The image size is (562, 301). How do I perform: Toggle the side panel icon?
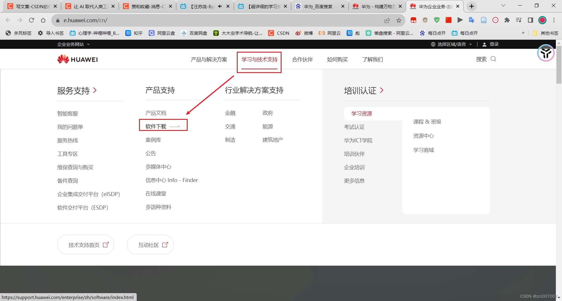pyautogui.click(x=530, y=20)
